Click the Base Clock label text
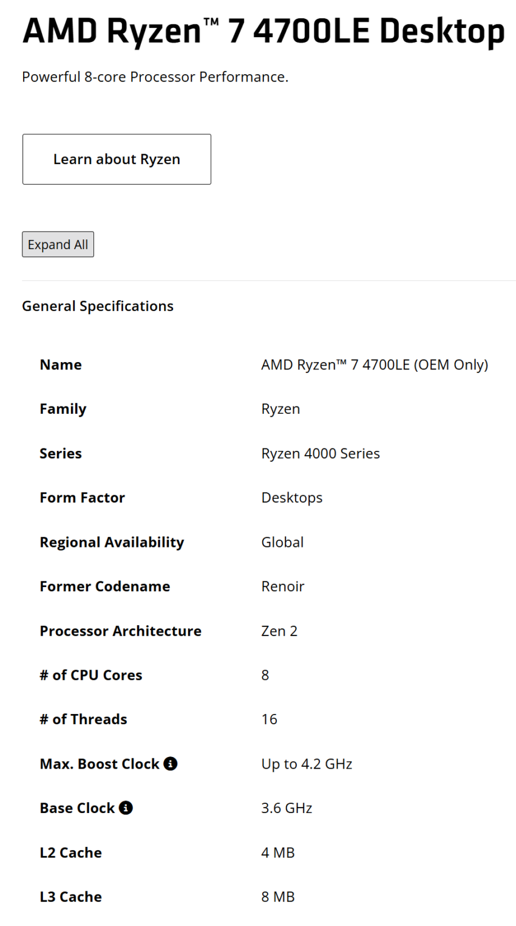The height and width of the screenshot is (926, 516). 77,808
